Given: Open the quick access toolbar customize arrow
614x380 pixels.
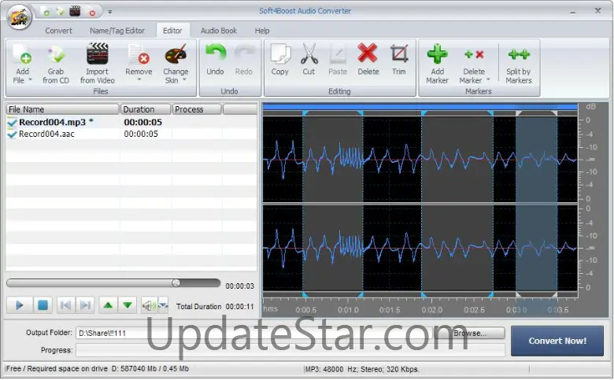Looking at the screenshot, I should click(110, 12).
